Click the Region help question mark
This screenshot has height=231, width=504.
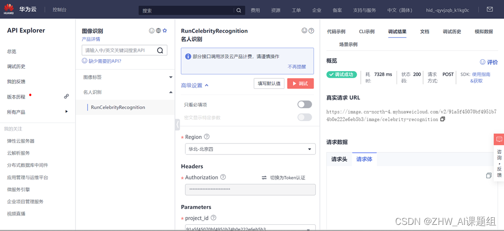[207, 136]
